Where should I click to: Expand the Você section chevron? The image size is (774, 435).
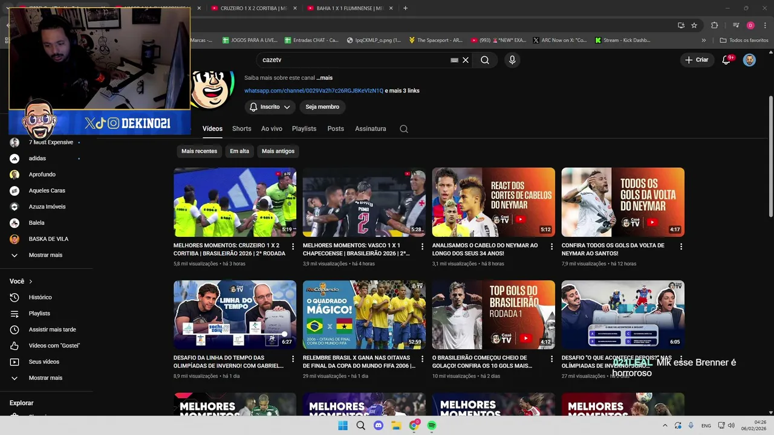[x=31, y=282]
